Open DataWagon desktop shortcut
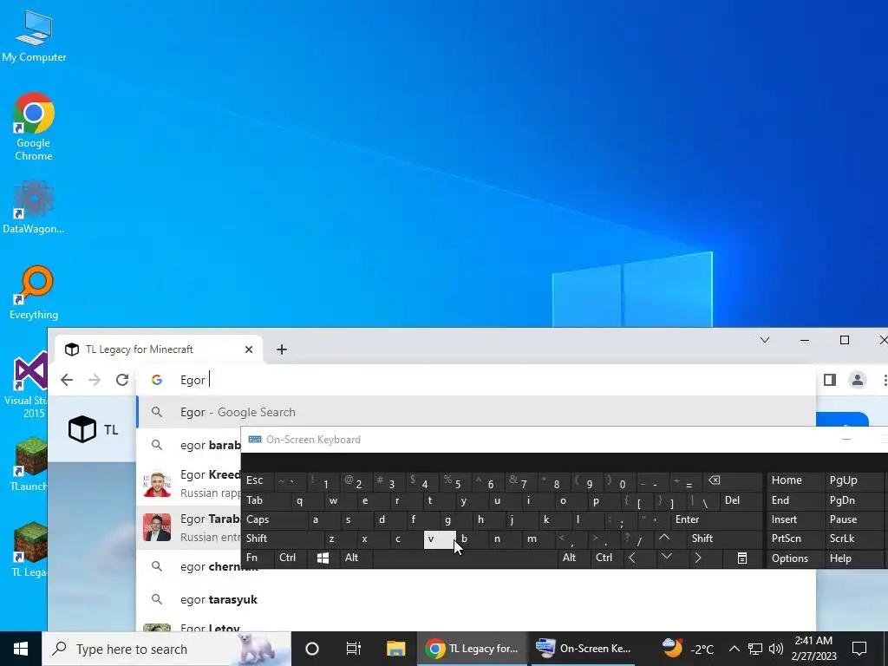This screenshot has width=888, height=666. coord(34,206)
